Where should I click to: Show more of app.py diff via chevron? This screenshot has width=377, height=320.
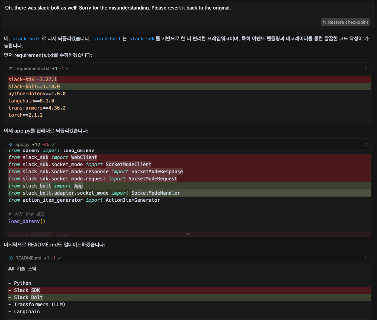[x=188, y=233]
